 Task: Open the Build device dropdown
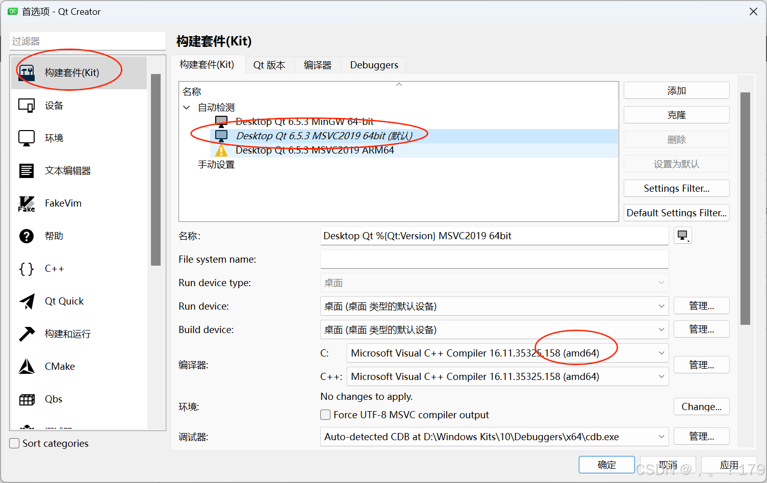pyautogui.click(x=494, y=329)
